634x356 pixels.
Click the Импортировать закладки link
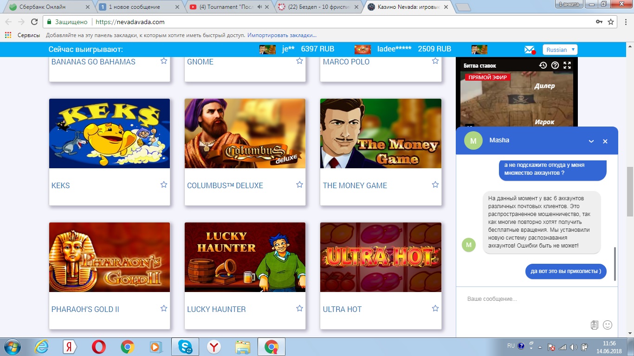[x=282, y=35]
